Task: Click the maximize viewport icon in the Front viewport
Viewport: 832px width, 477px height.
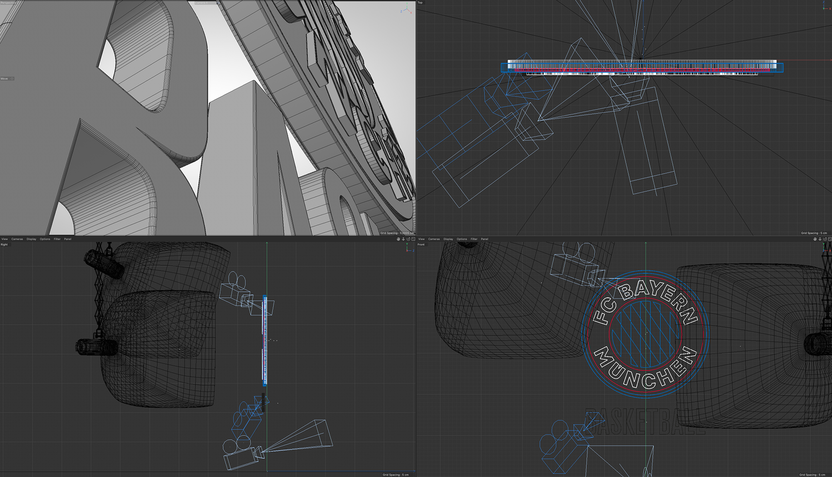Action: [829, 239]
